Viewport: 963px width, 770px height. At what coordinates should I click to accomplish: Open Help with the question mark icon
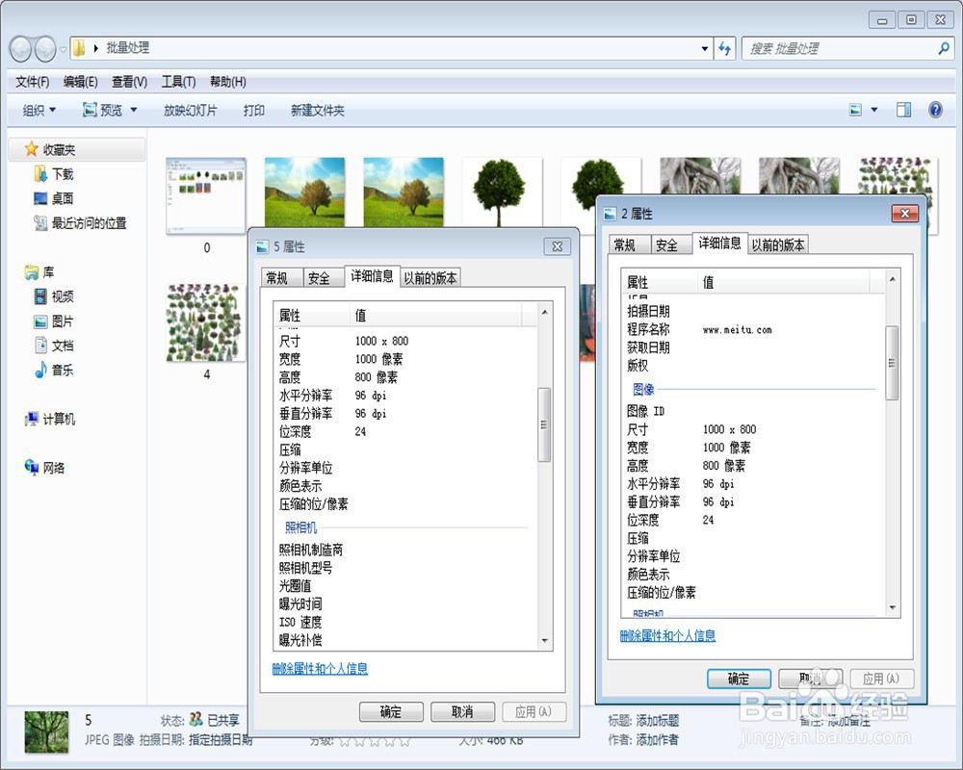click(933, 110)
